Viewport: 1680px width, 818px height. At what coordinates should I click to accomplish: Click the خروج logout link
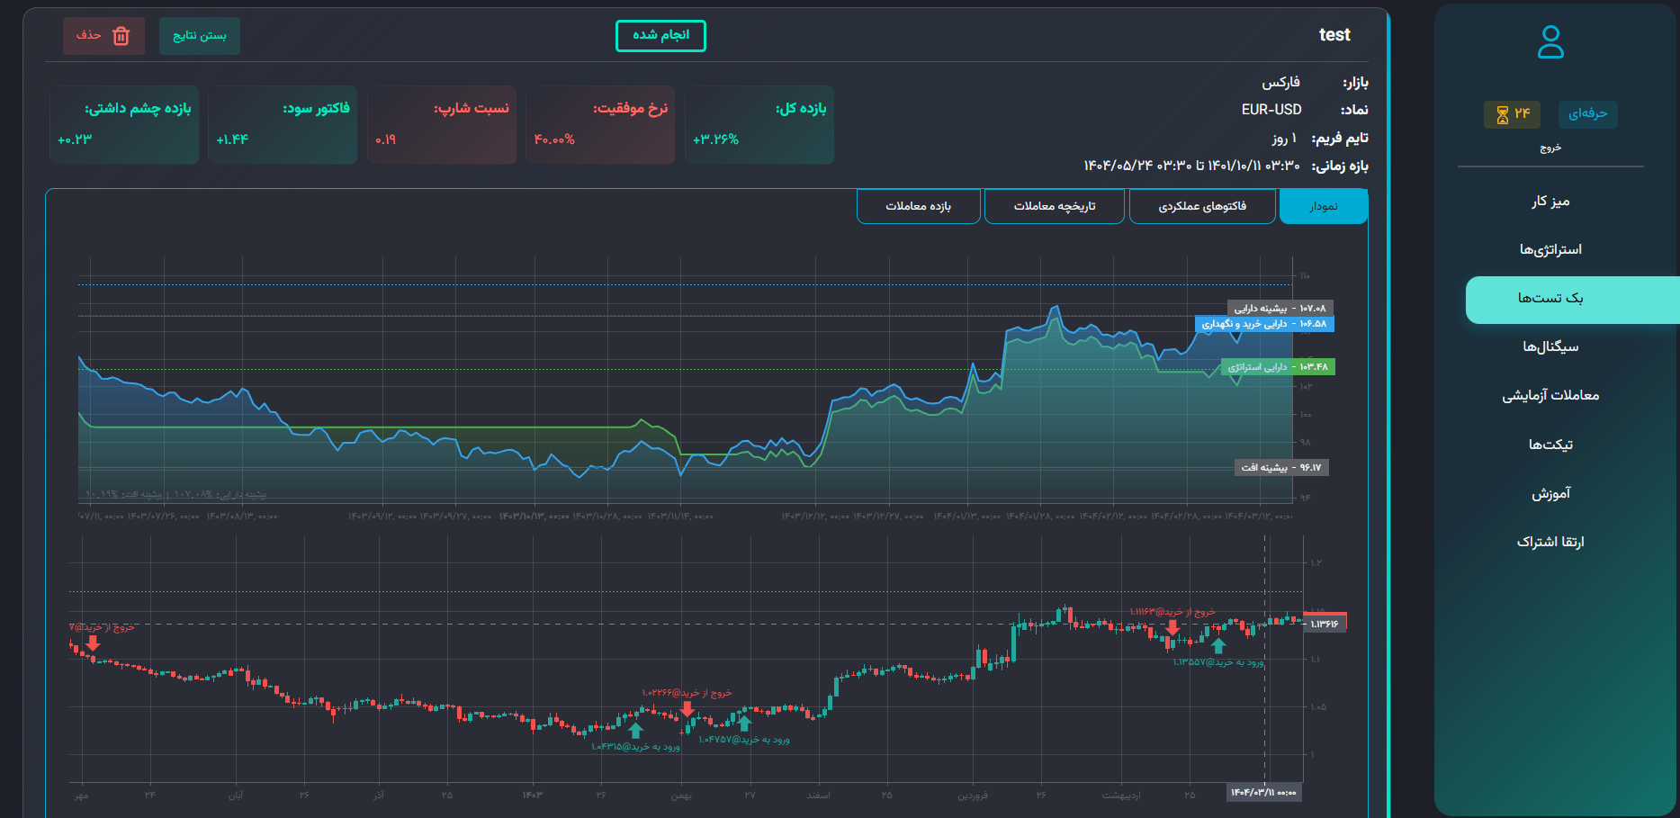point(1550,148)
